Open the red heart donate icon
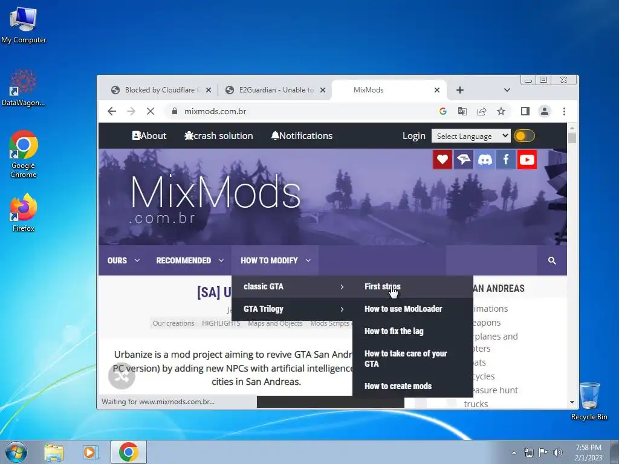The width and height of the screenshot is (619, 464). (442, 159)
